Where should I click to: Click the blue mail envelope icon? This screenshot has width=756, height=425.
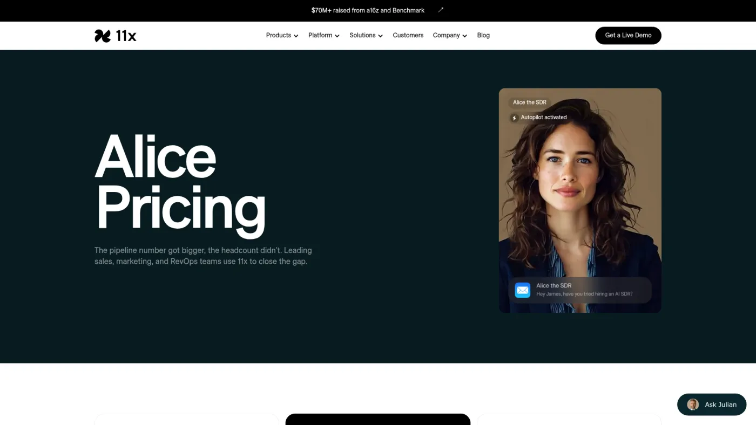click(x=522, y=290)
